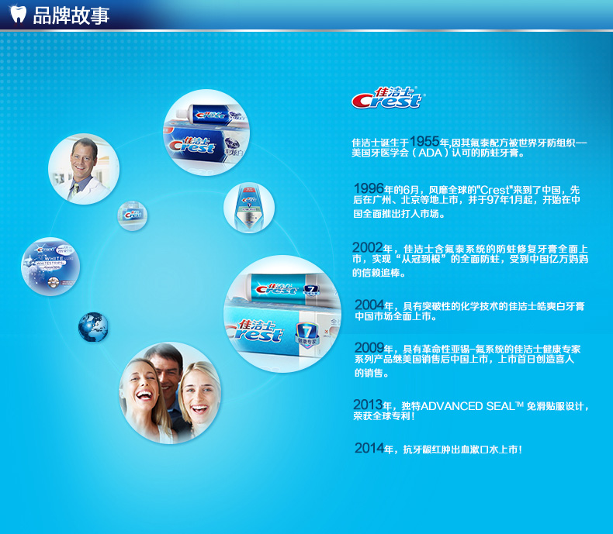Click the white tooth icon in the header
Image resolution: width=613 pixels, height=534 pixels.
click(x=18, y=15)
